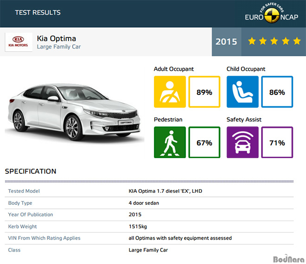
Task: Open the Safety Assist 71% score box
Action: [277, 142]
